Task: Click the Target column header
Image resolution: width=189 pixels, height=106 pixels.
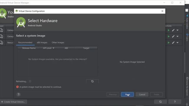Action: click(x=86, y=48)
